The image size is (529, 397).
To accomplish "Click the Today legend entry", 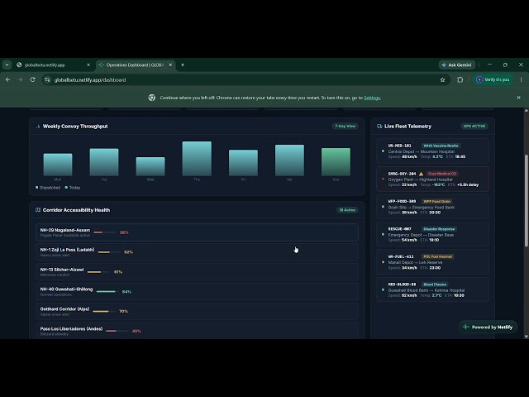I will click(73, 188).
